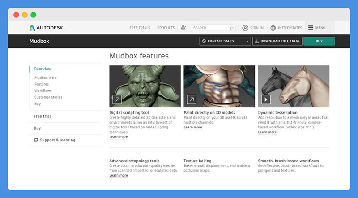Click the search magnifier icon
This screenshot has height=198, width=358.
[231, 28]
